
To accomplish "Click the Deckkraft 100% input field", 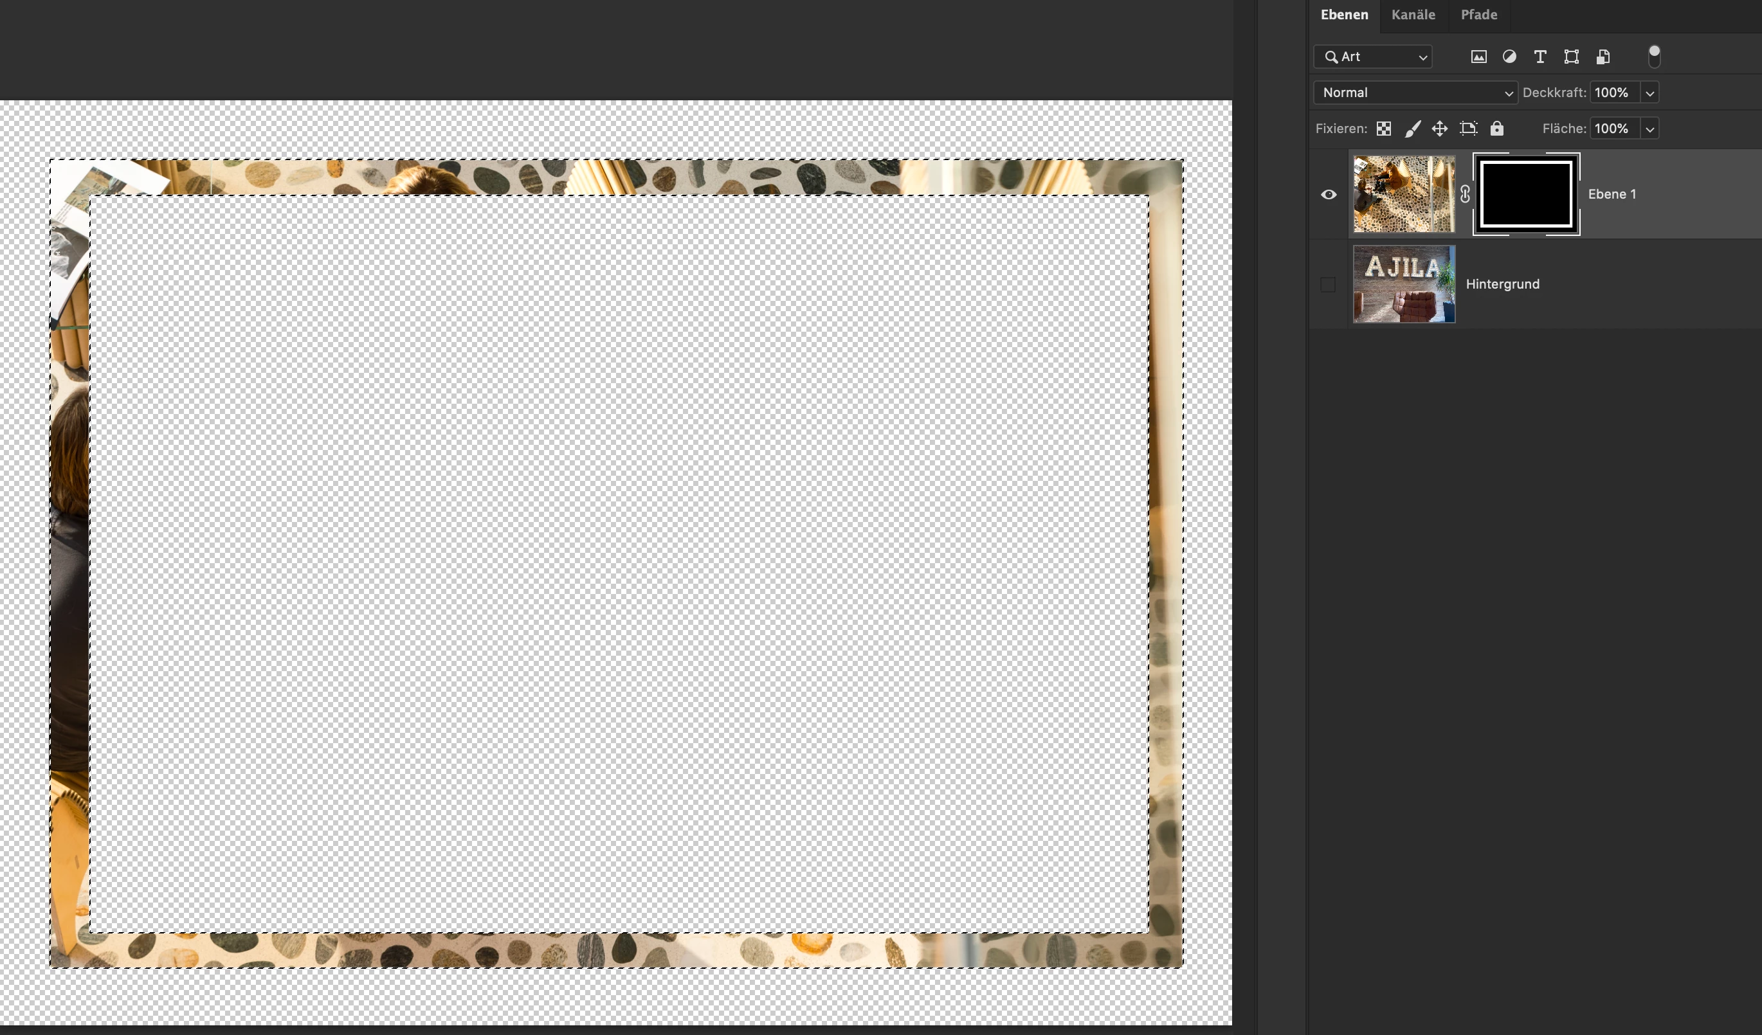I will [x=1613, y=92].
